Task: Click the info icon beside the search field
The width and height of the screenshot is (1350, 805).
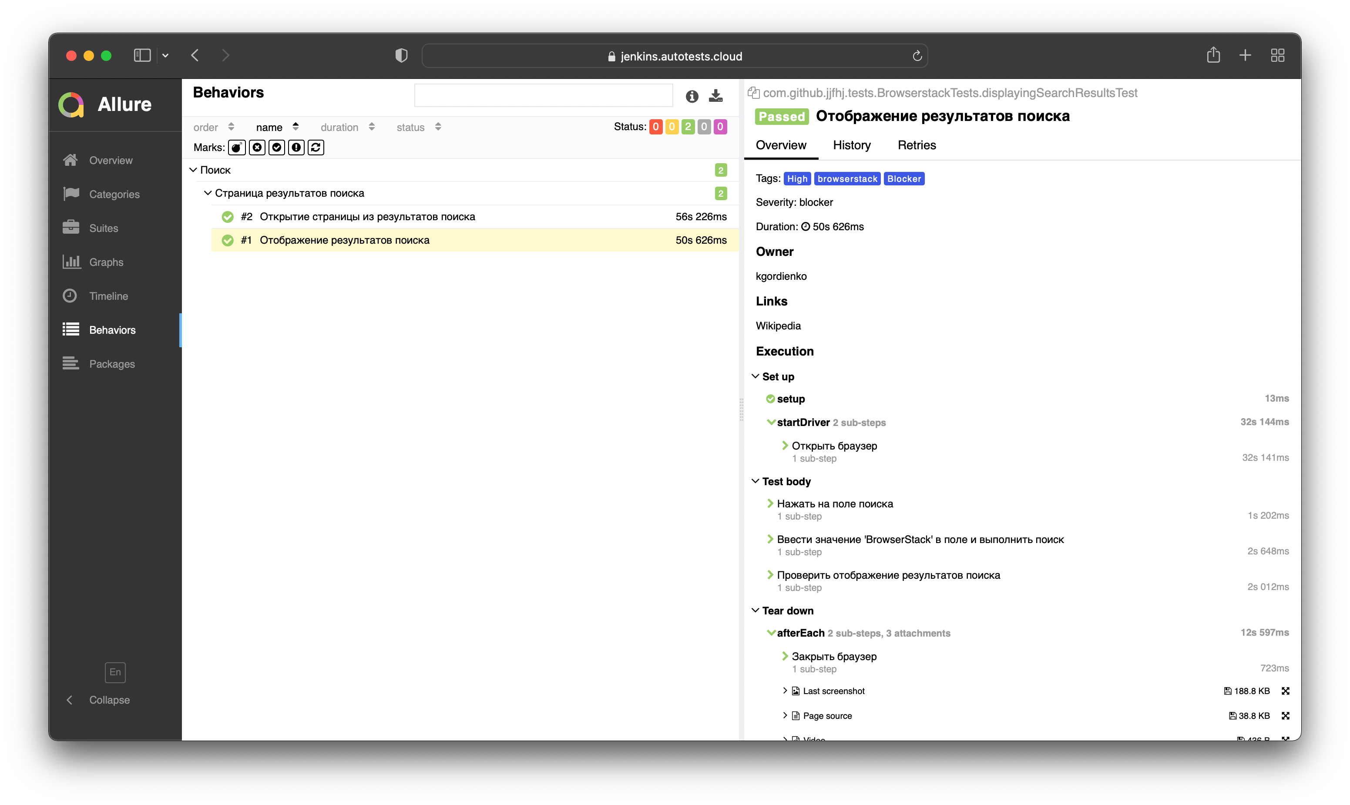Action: 692,97
